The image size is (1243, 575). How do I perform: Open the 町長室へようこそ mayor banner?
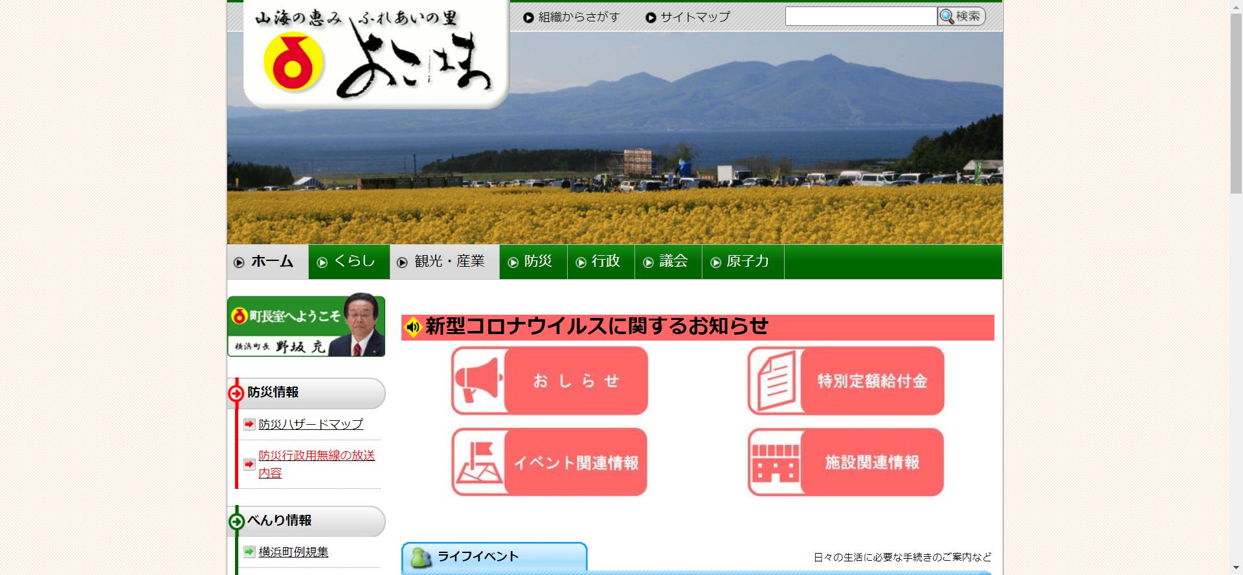306,326
